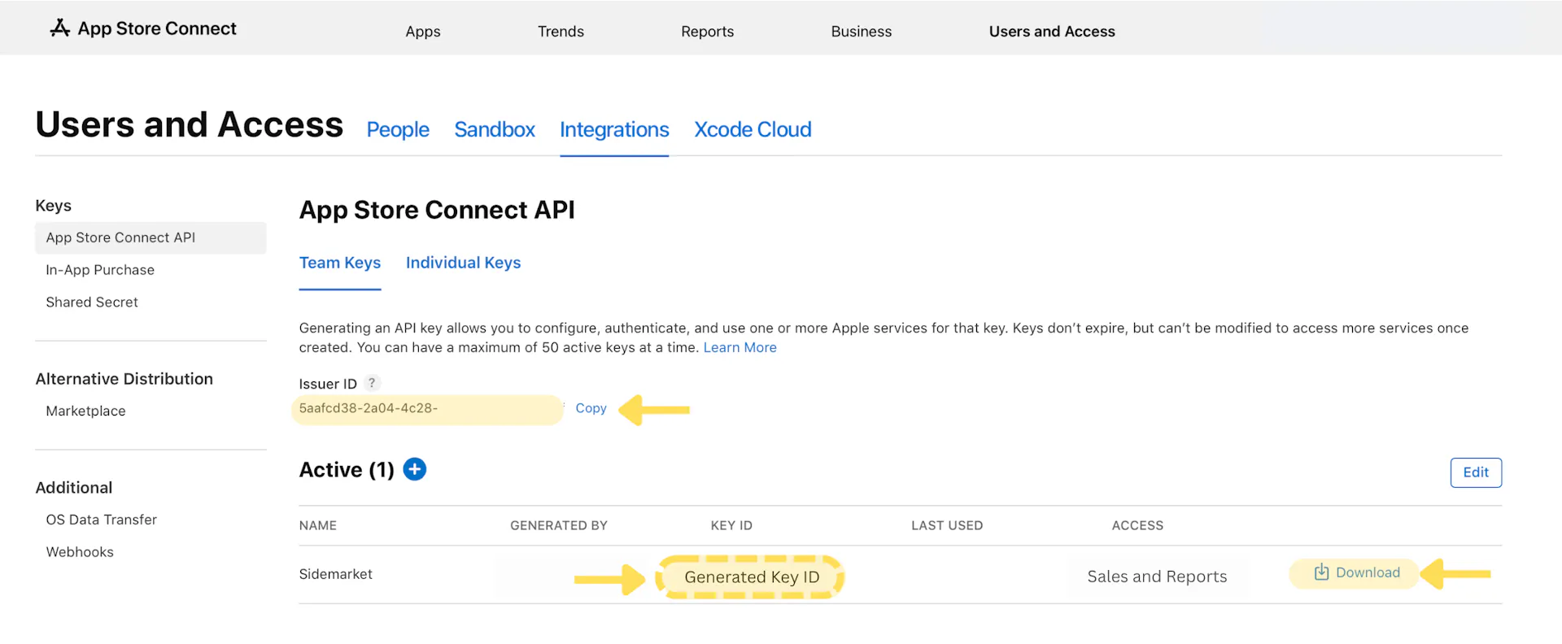Select the Integrations tab

[x=614, y=129]
